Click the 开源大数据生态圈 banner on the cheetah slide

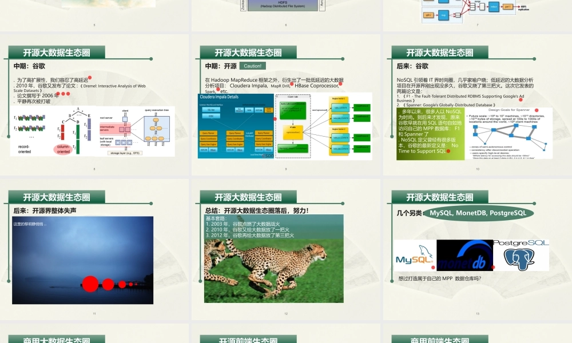[248, 197]
